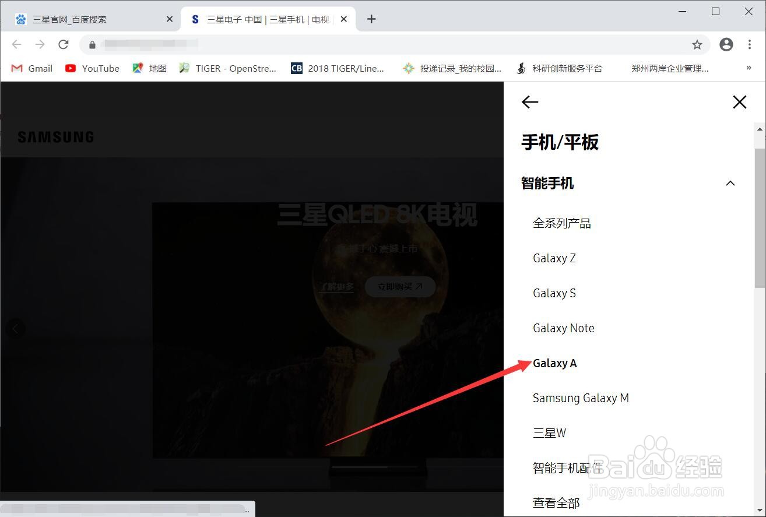Viewport: 766px width, 517px height.
Task: Select 全系列产品 in the menu
Action: [562, 223]
